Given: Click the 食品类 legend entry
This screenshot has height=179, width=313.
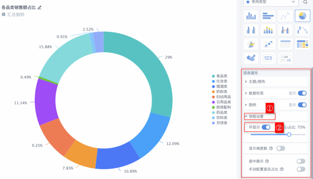Looking at the screenshot, I should pyautogui.click(x=221, y=76).
